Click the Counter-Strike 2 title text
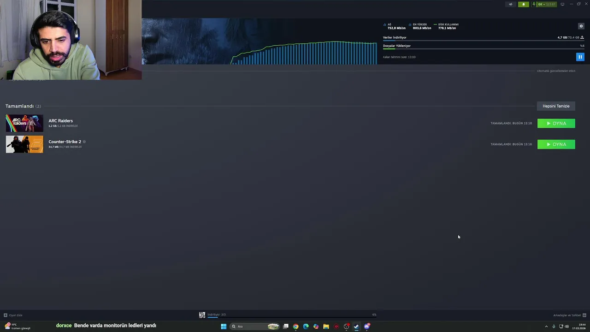The image size is (590, 332). click(x=65, y=142)
